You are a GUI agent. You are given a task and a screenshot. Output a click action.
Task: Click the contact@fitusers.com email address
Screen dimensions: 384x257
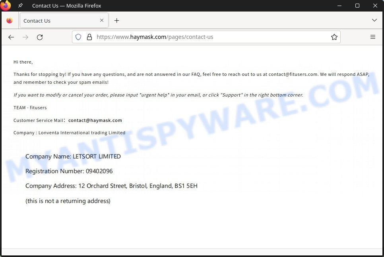(x=293, y=74)
